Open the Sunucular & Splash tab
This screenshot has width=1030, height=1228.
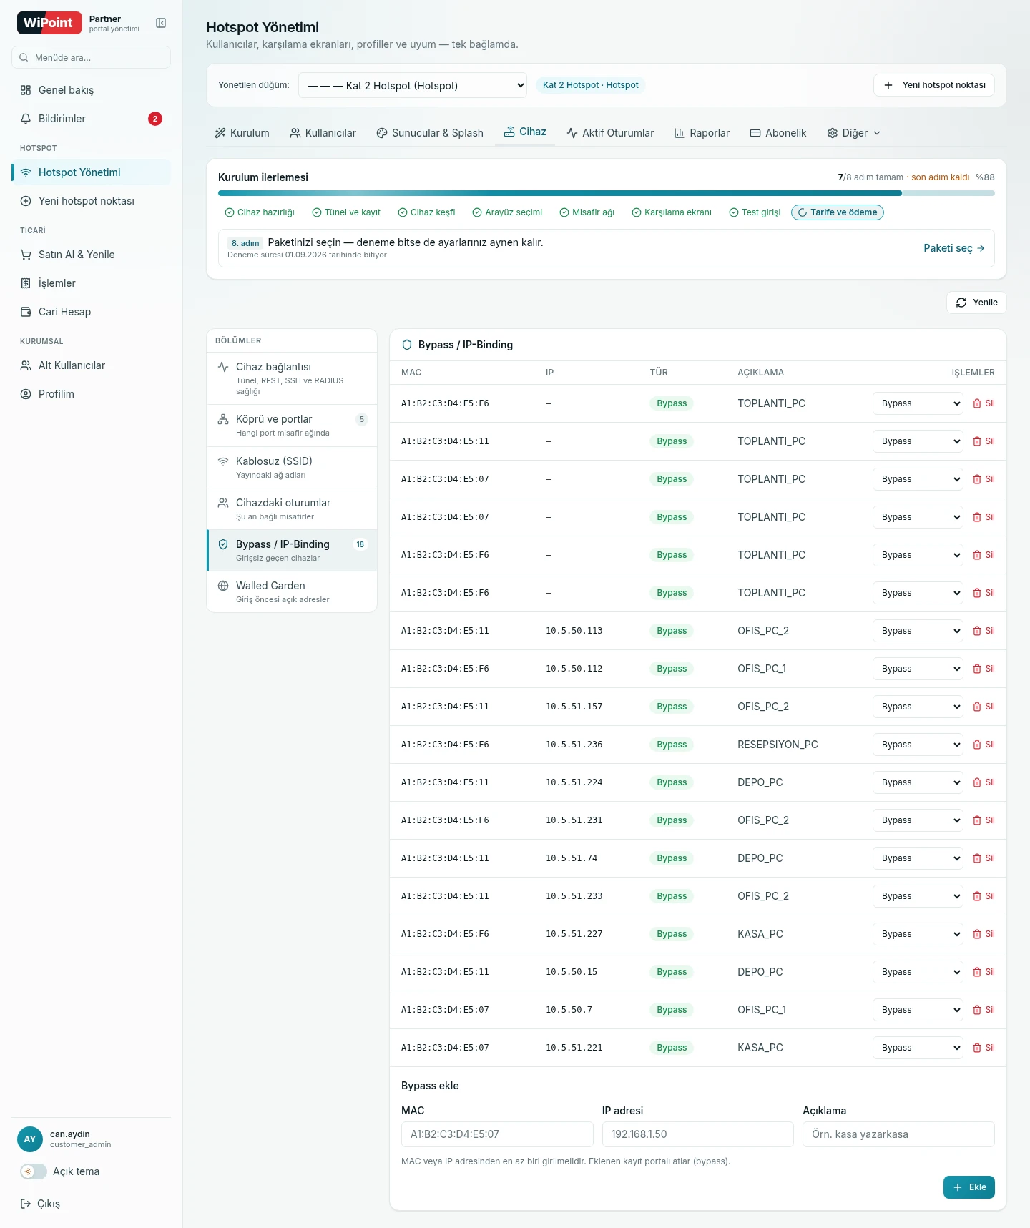(x=430, y=133)
